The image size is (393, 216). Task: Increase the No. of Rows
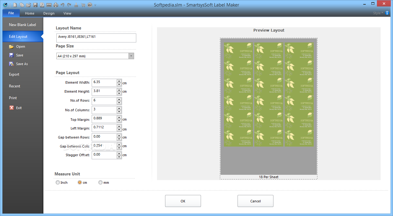pyautogui.click(x=119, y=99)
